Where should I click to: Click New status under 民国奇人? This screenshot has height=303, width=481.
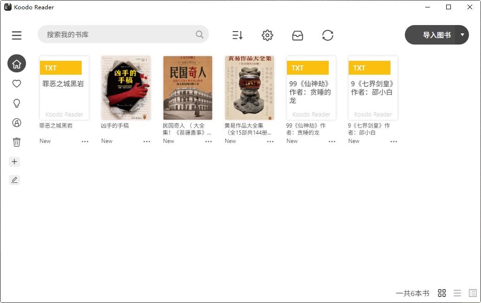[x=169, y=141]
